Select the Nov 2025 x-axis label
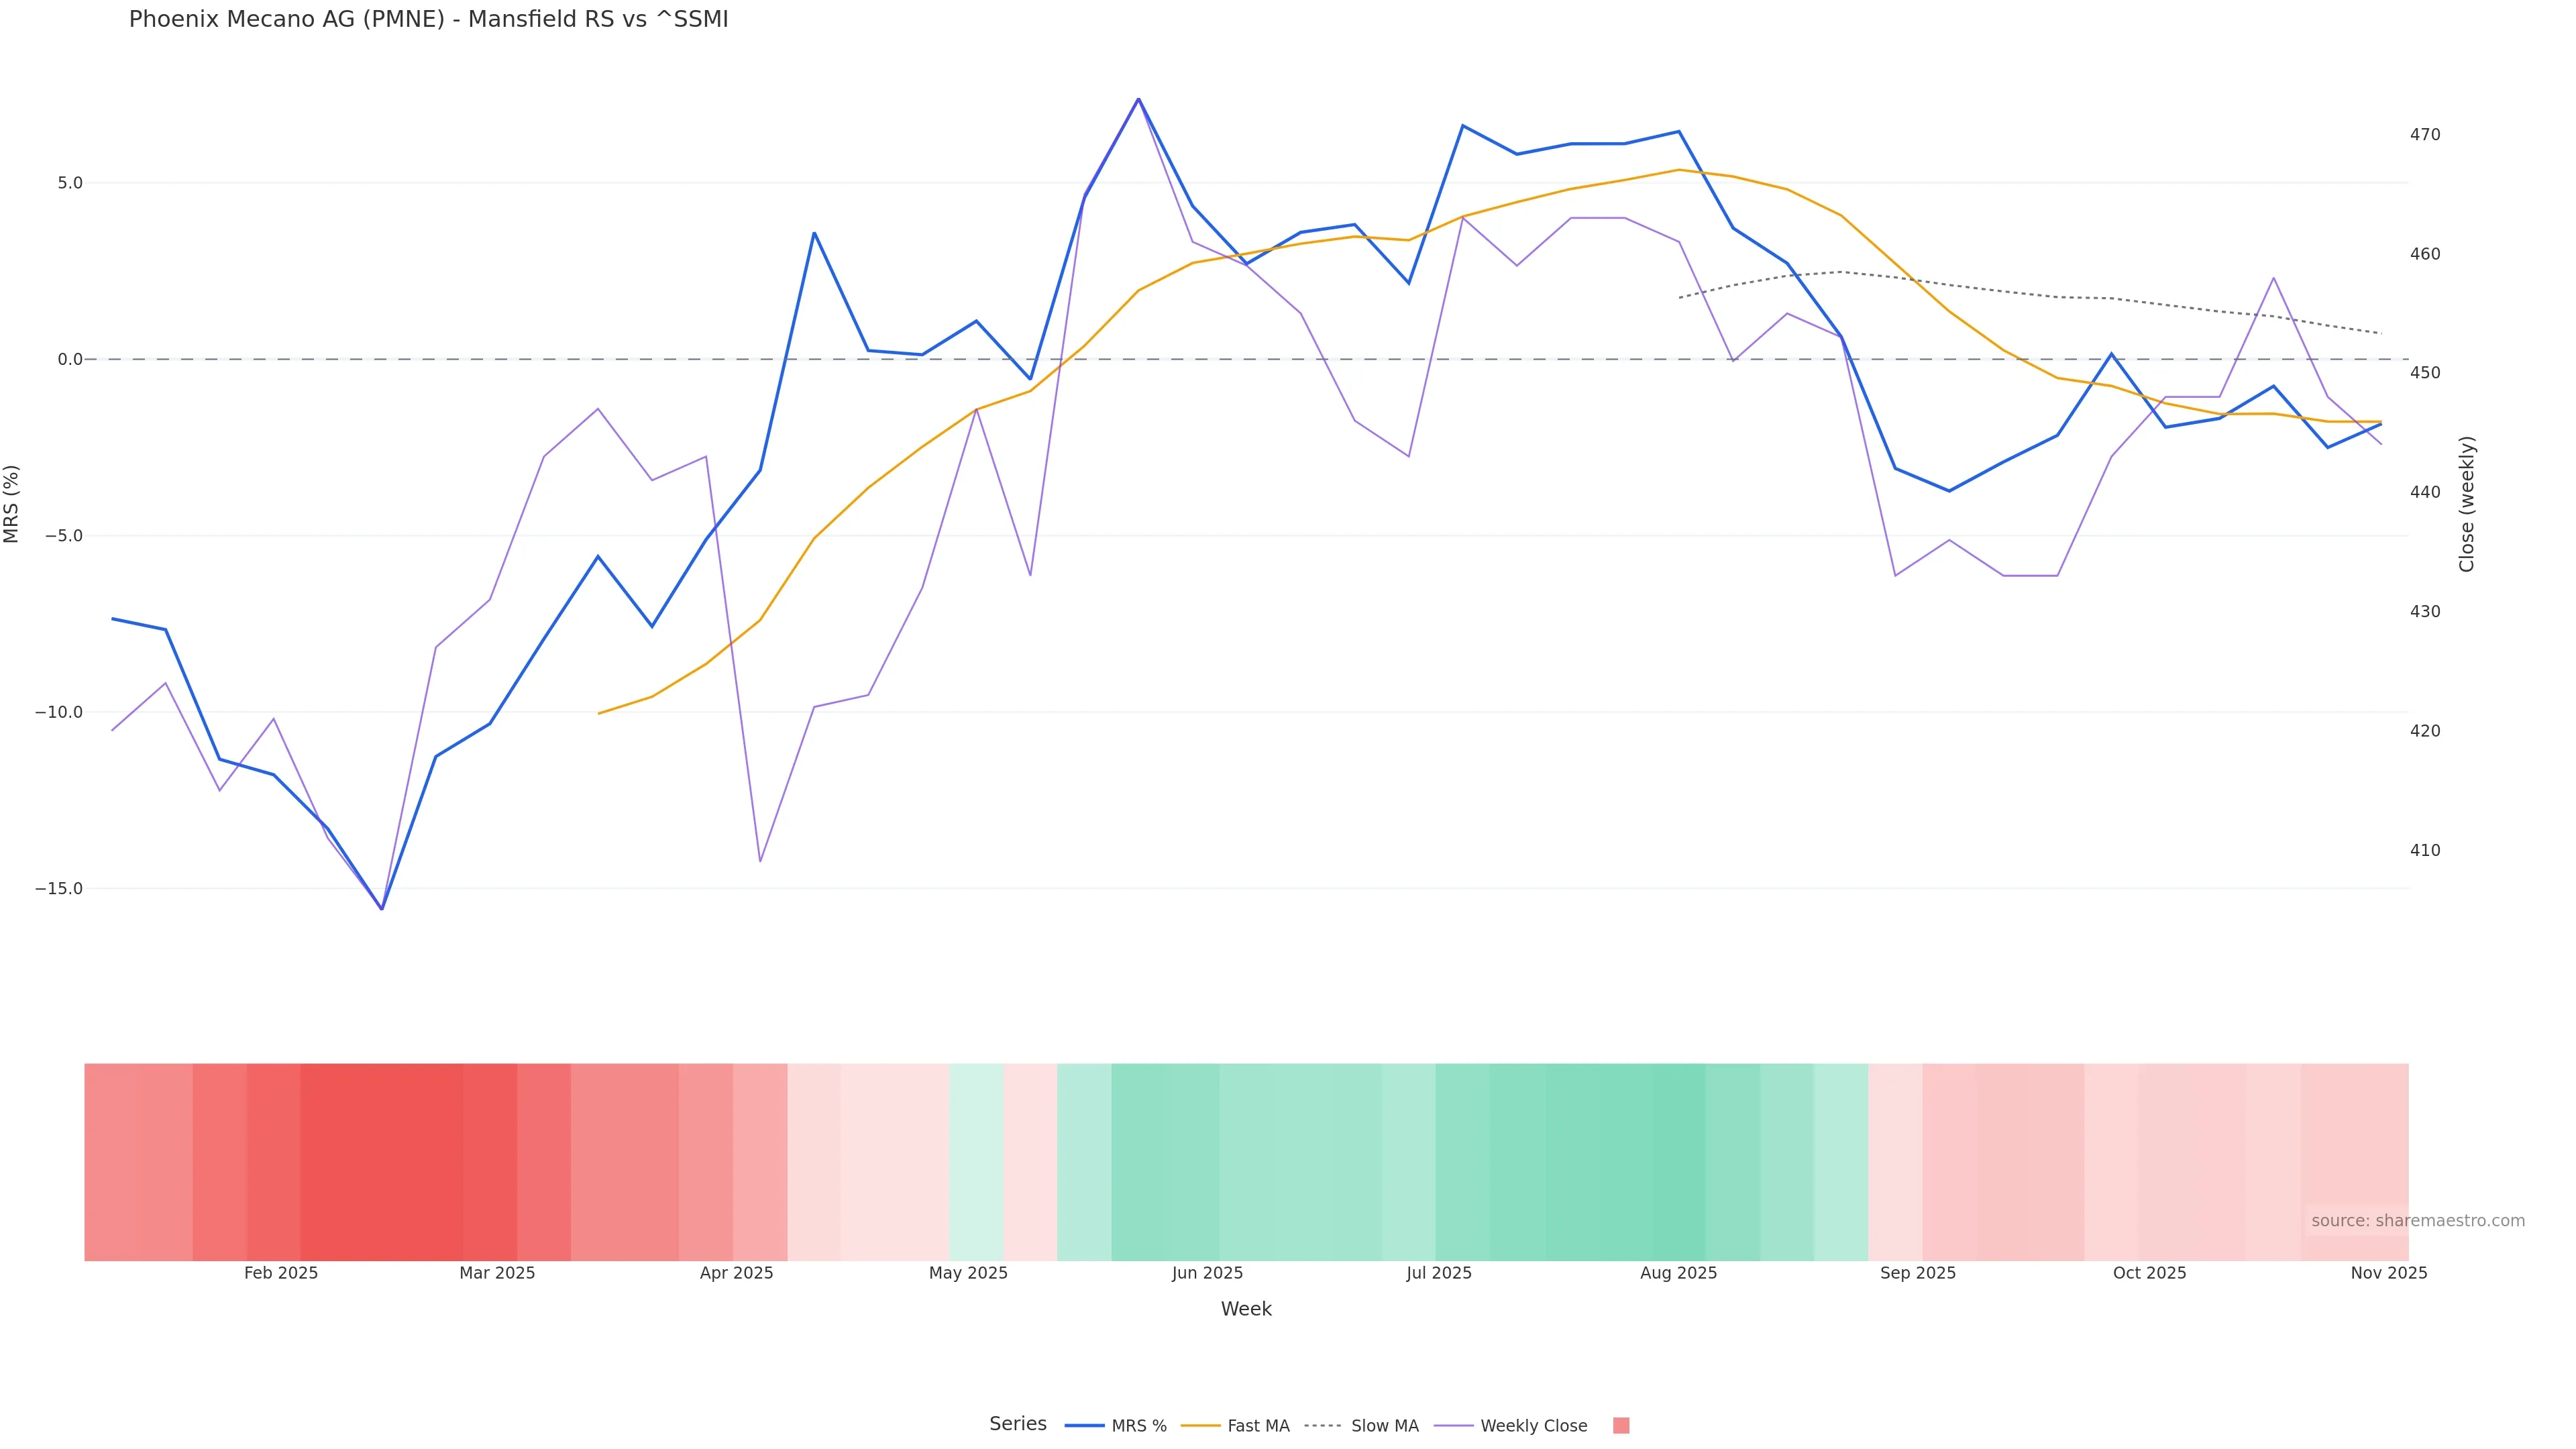The height and width of the screenshot is (1449, 2576). tap(2388, 1273)
